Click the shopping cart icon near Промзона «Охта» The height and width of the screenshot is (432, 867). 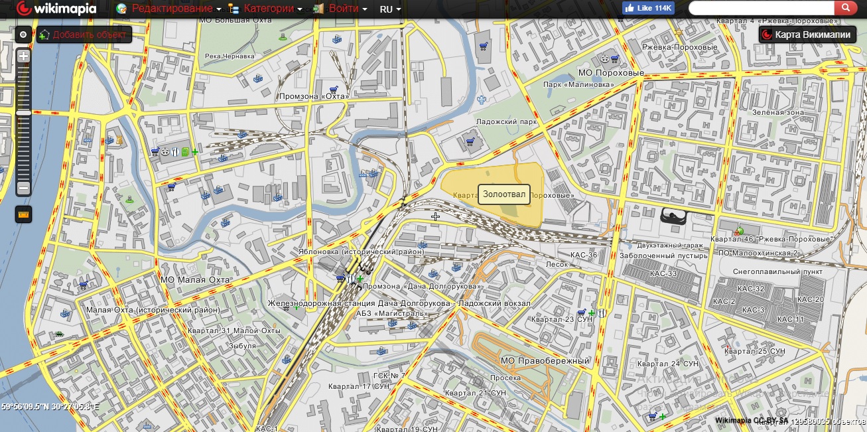point(334,89)
